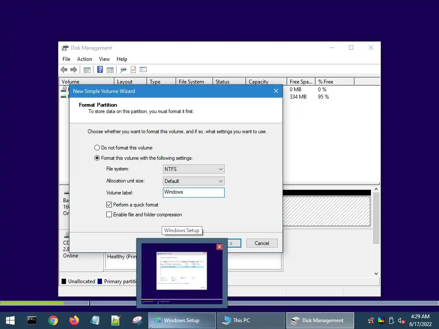This screenshot has height=329, width=439.
Task: Click the Volume label text field
Action: (193, 192)
